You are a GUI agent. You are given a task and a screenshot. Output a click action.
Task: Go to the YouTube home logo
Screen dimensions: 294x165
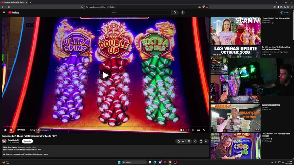(x=14, y=12)
